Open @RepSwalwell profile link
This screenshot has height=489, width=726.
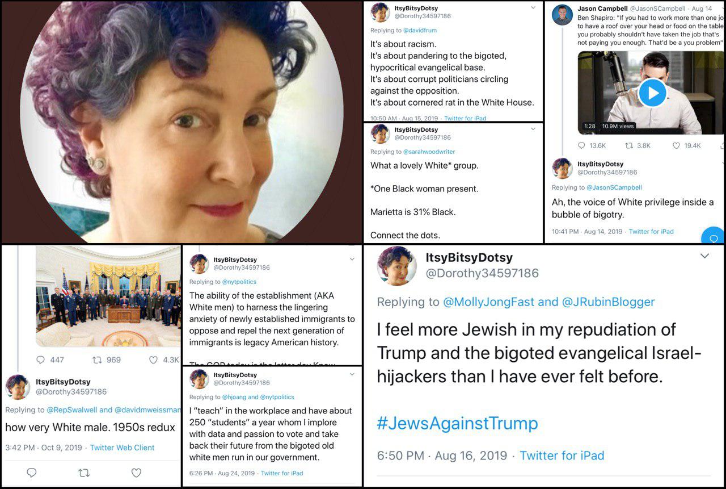coord(79,409)
